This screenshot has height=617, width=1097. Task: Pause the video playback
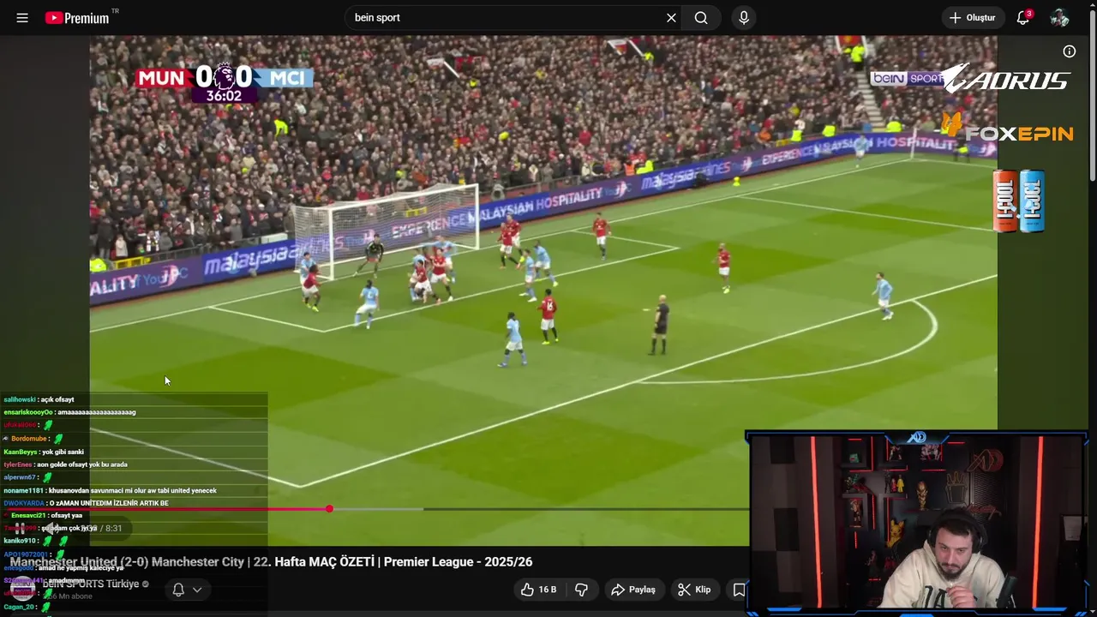click(20, 528)
